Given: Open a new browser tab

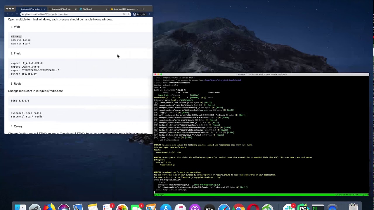Looking at the screenshot, I should click(143, 9).
